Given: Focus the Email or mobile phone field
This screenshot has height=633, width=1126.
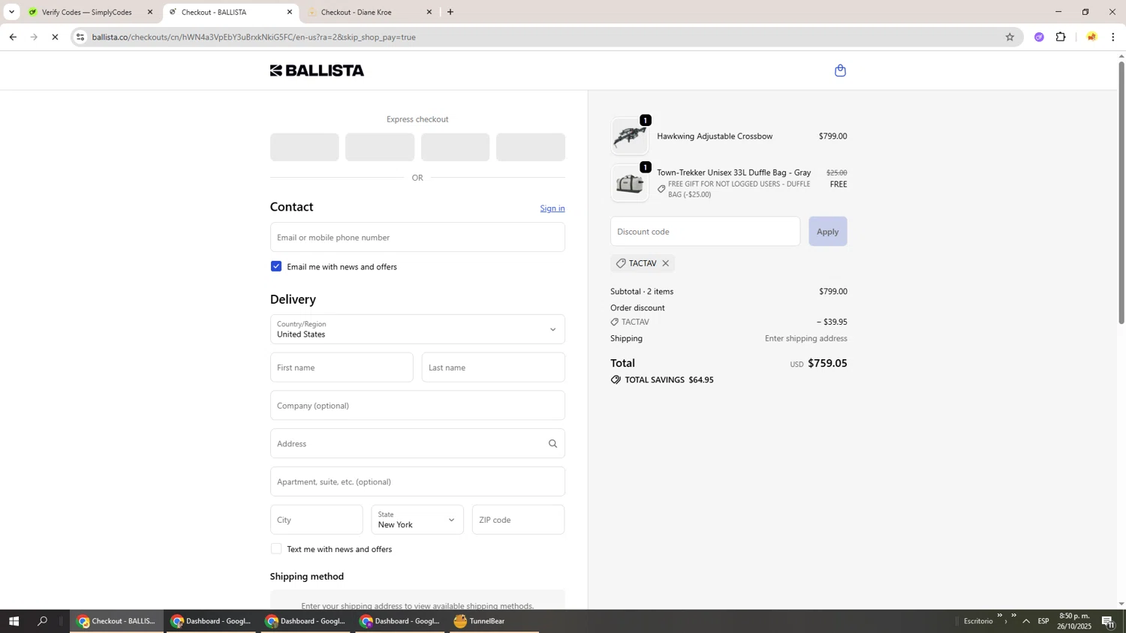Looking at the screenshot, I should click(417, 237).
